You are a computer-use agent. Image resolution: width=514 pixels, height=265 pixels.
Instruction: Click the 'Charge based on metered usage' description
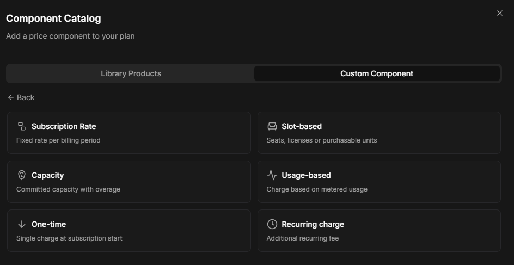[317, 189]
